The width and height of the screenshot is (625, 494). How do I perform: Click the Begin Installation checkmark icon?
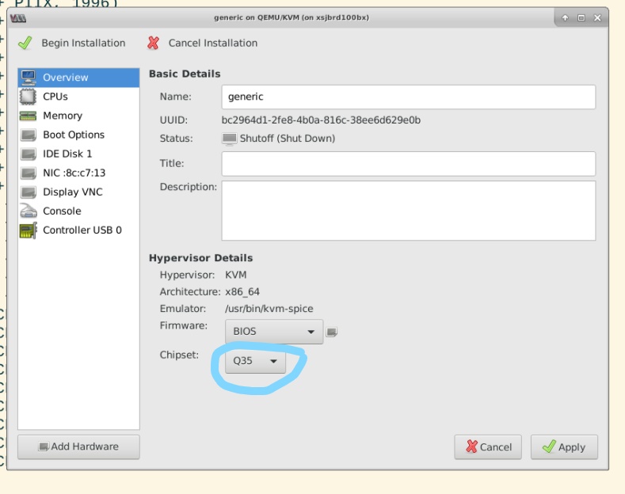(x=26, y=43)
